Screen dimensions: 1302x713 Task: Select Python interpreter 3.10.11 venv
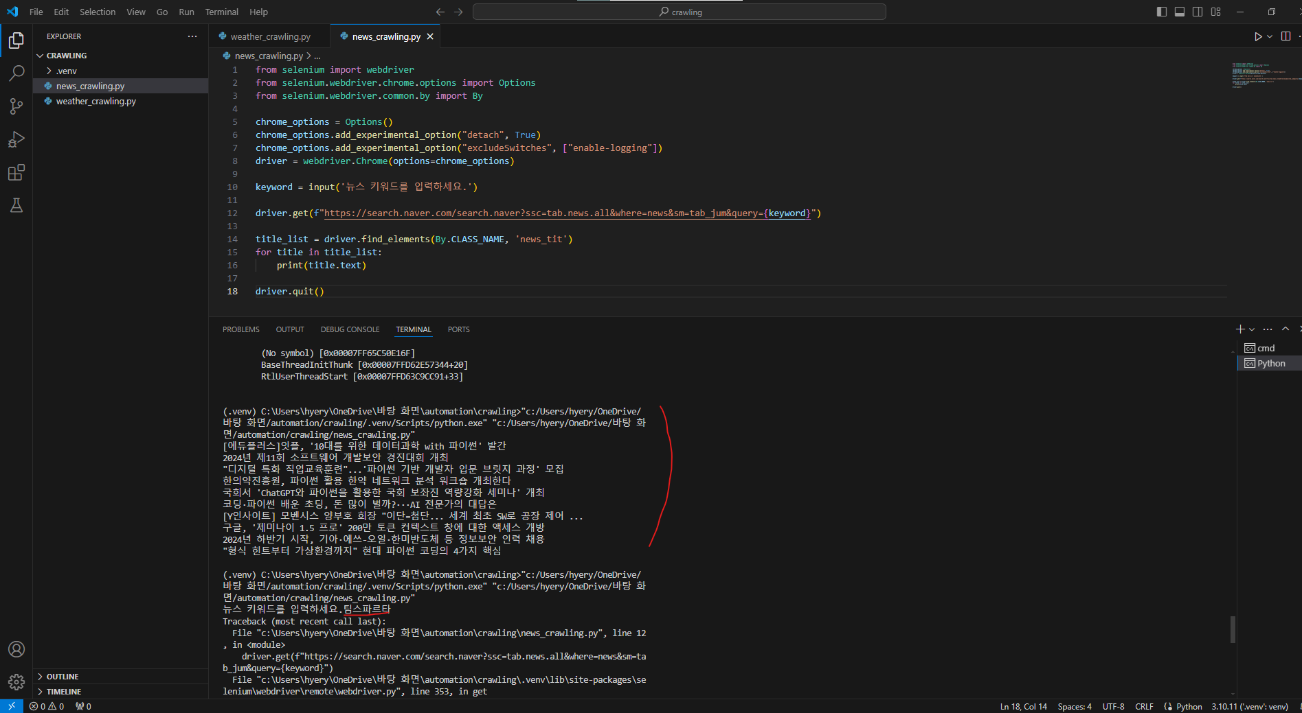[1250, 706]
